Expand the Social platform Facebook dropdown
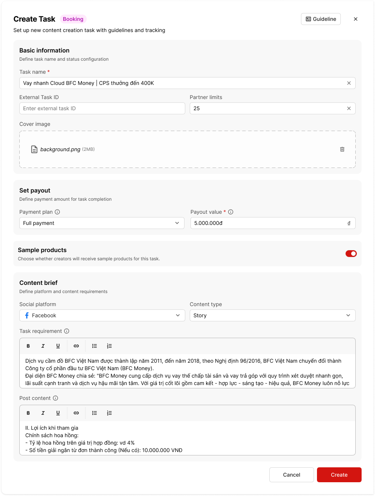 [102, 315]
